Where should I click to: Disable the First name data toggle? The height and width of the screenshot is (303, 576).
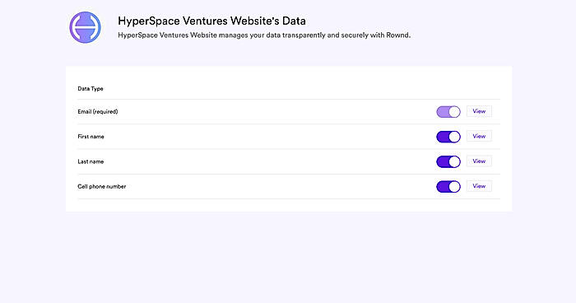pyautogui.click(x=448, y=137)
